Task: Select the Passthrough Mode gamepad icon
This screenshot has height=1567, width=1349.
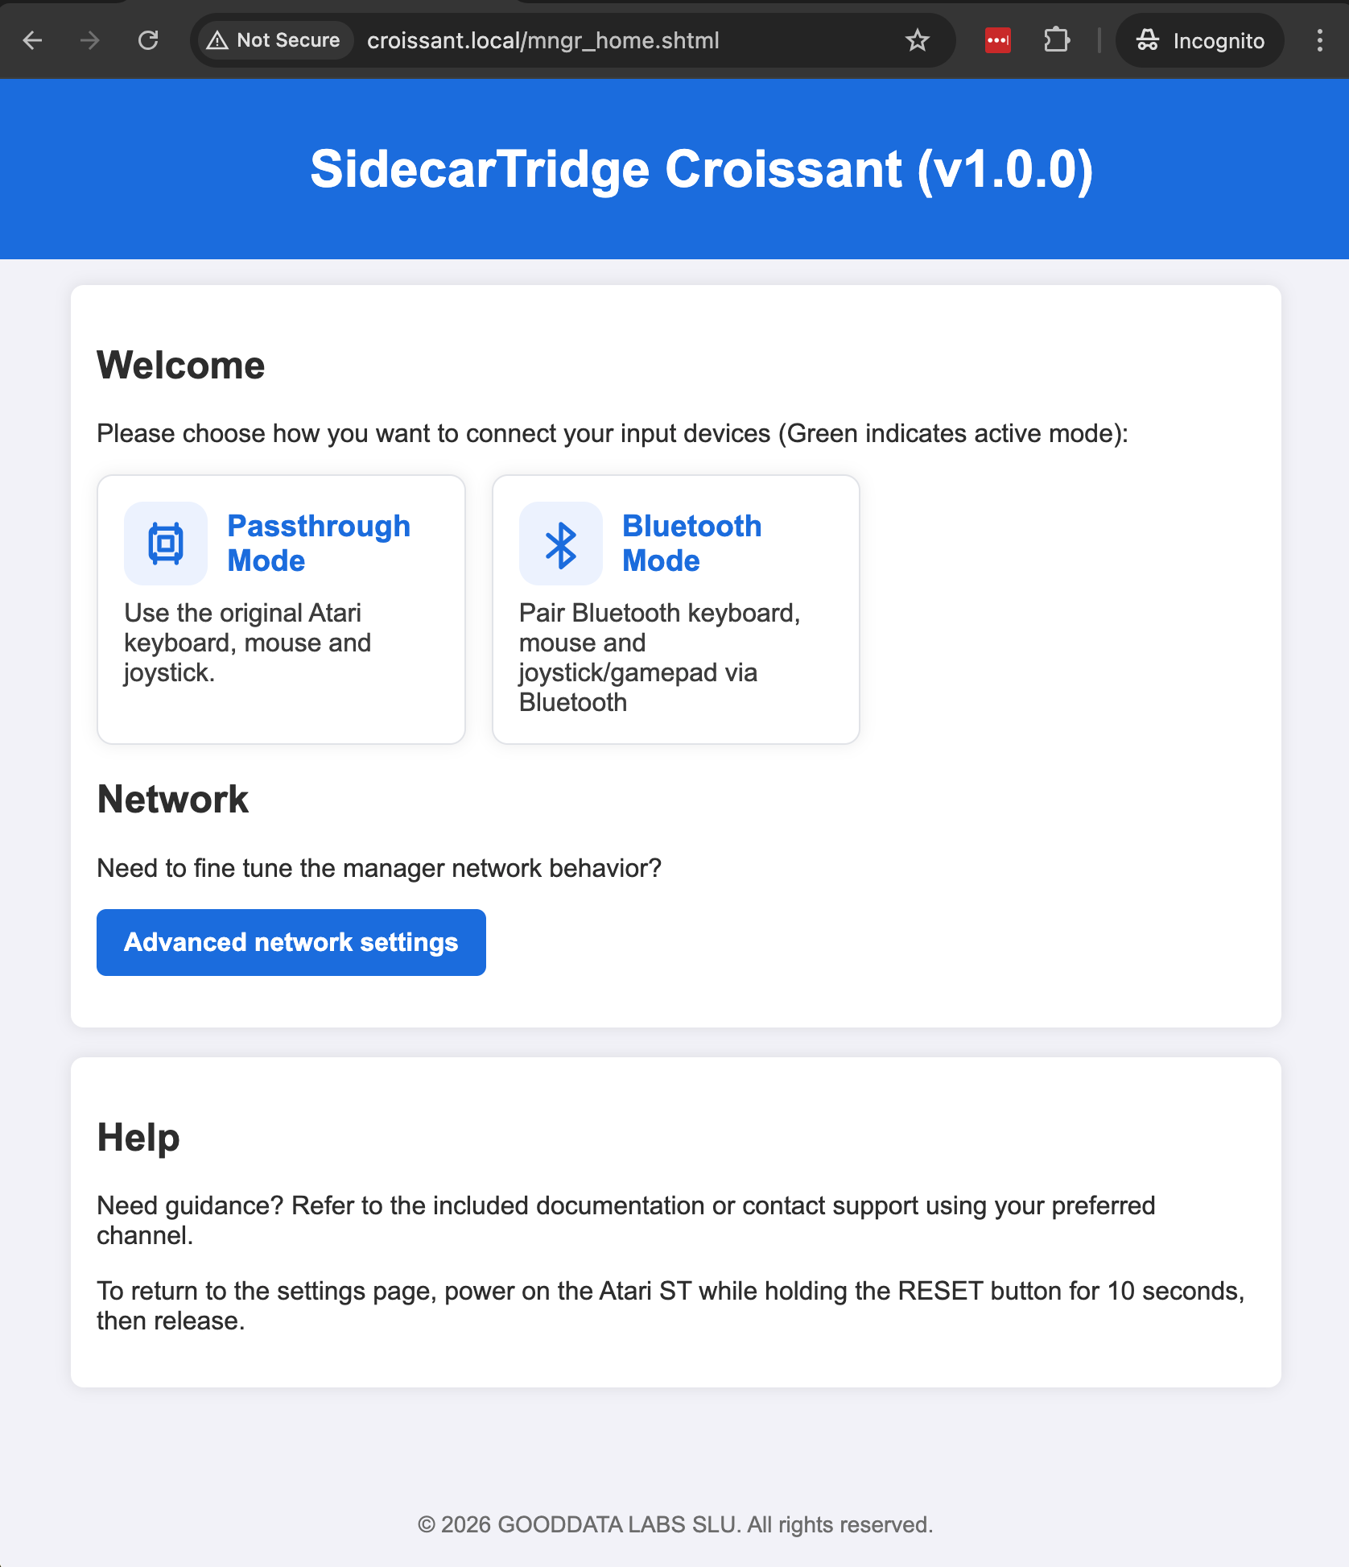Action: (164, 543)
